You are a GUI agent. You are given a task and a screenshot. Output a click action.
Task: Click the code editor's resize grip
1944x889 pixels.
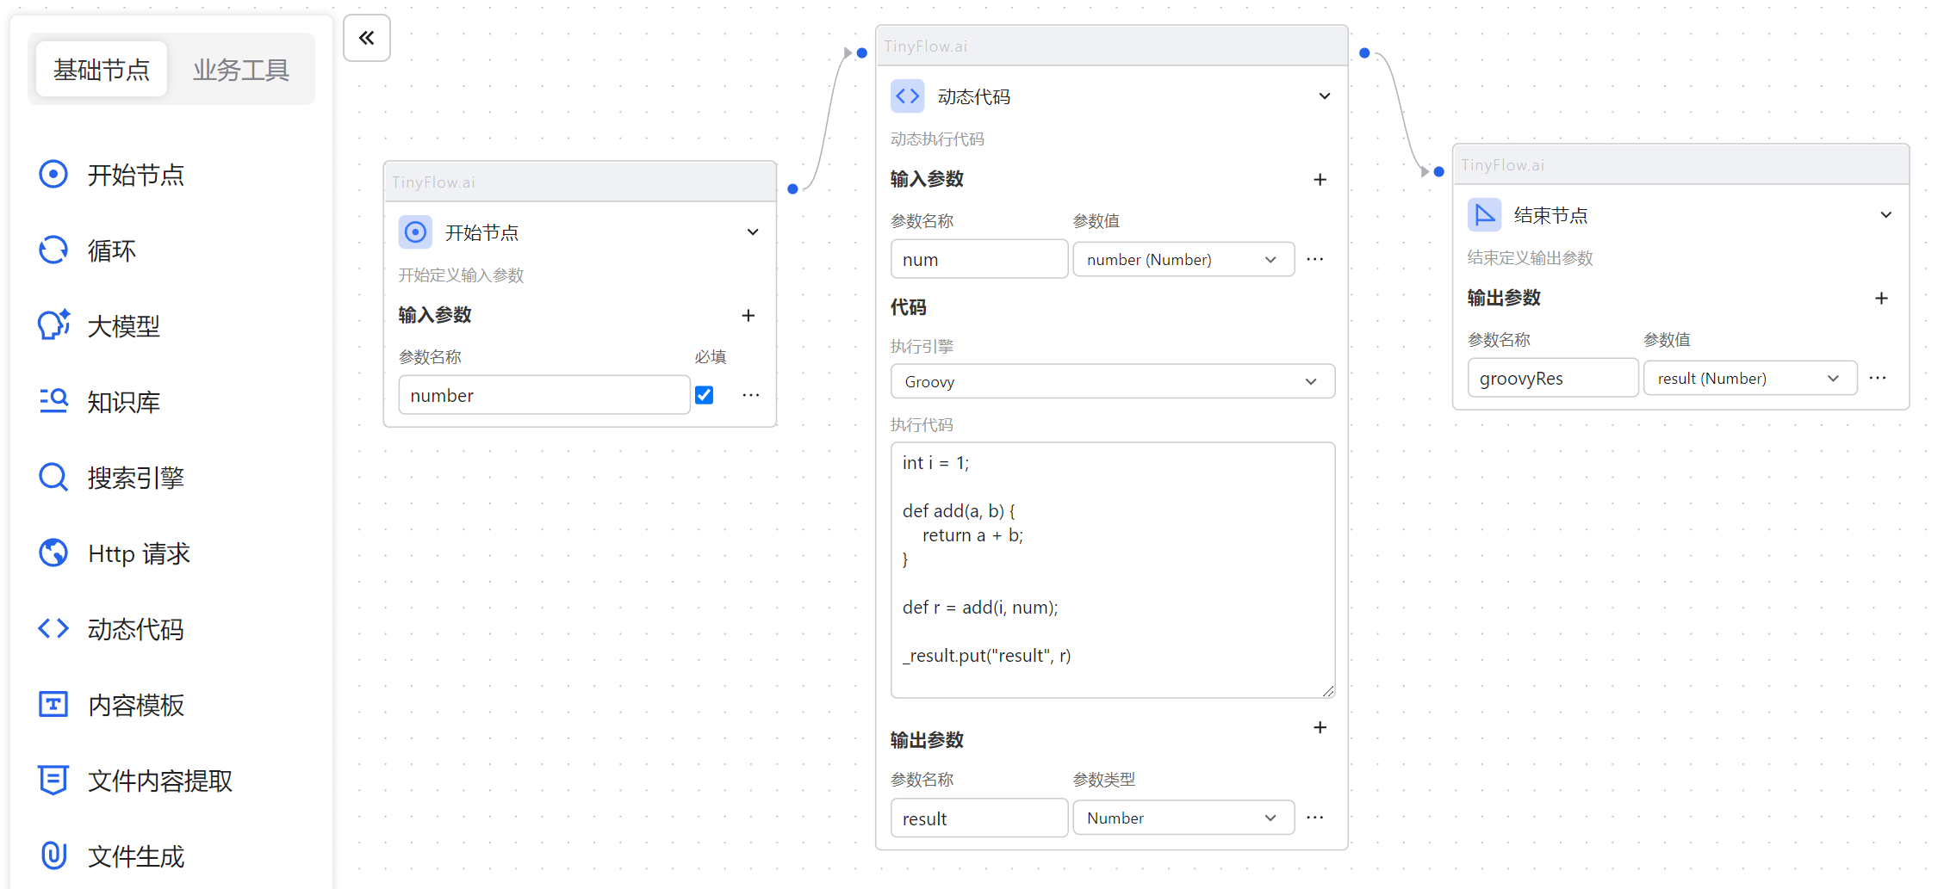pos(1328,691)
